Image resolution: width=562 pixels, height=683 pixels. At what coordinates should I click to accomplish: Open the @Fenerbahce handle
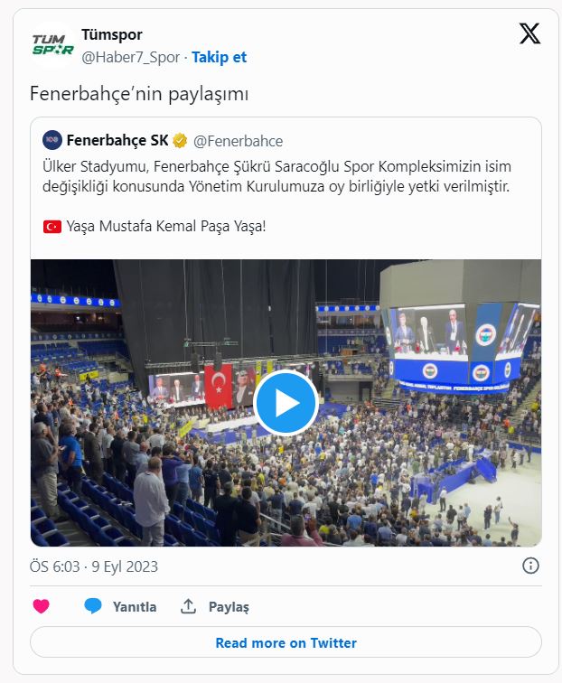(239, 141)
